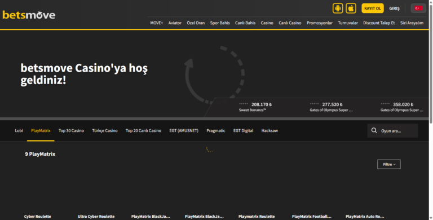This screenshot has height=220, width=433.
Task: Click the GİRİŞ login button
Action: click(394, 8)
